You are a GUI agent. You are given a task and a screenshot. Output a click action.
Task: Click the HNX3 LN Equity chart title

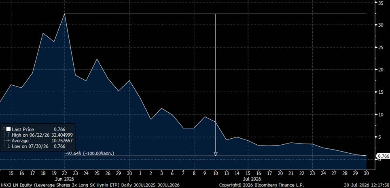[x=90, y=185]
